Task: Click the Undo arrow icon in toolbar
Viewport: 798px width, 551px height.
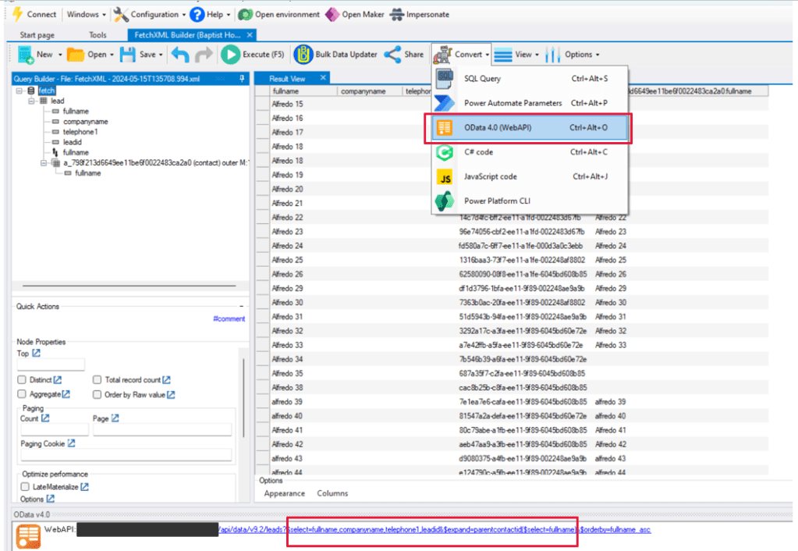Action: click(x=180, y=55)
